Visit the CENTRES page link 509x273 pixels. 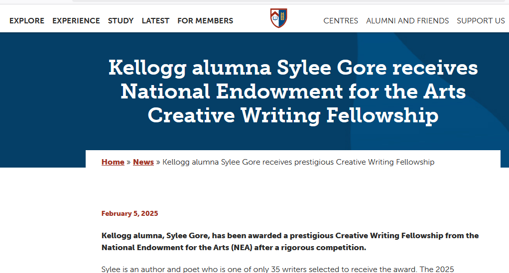pyautogui.click(x=341, y=21)
